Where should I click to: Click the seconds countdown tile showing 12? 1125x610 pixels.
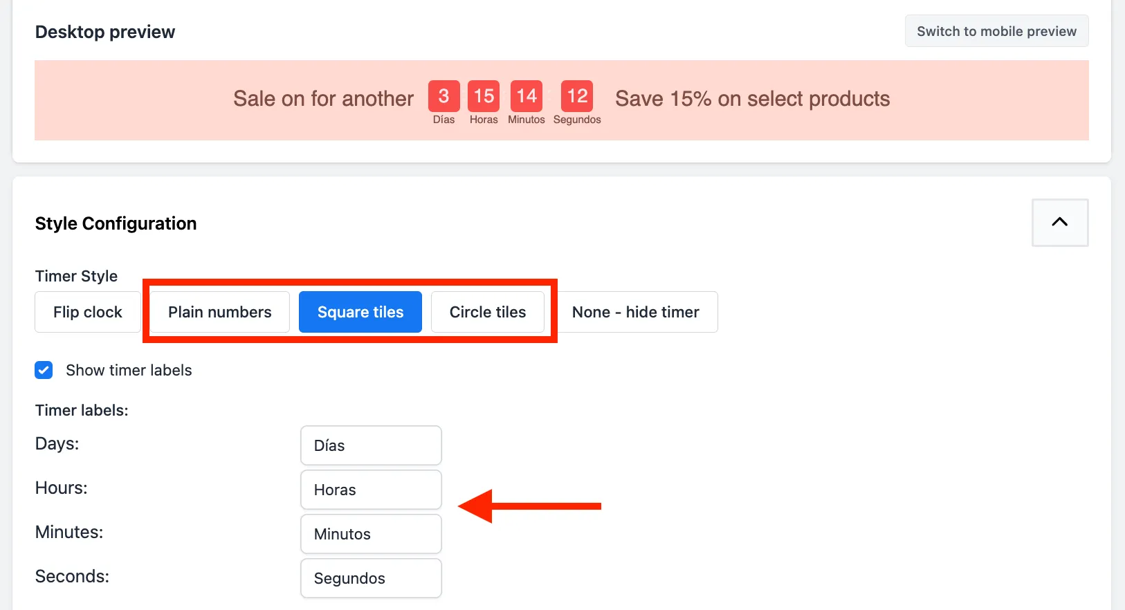point(577,95)
